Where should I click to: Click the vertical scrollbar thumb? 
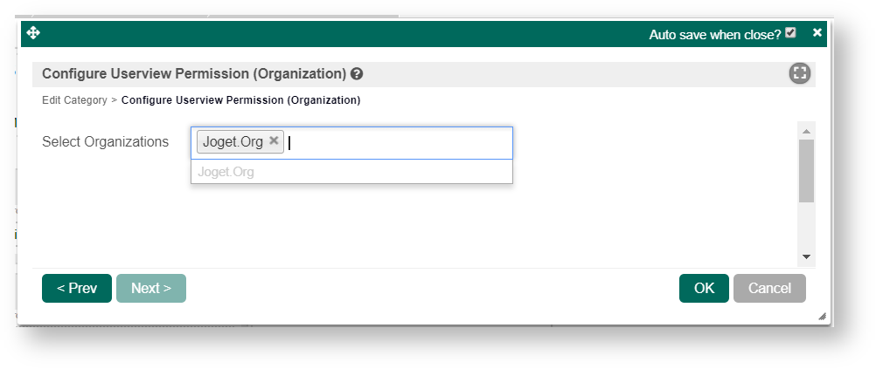[x=806, y=170]
